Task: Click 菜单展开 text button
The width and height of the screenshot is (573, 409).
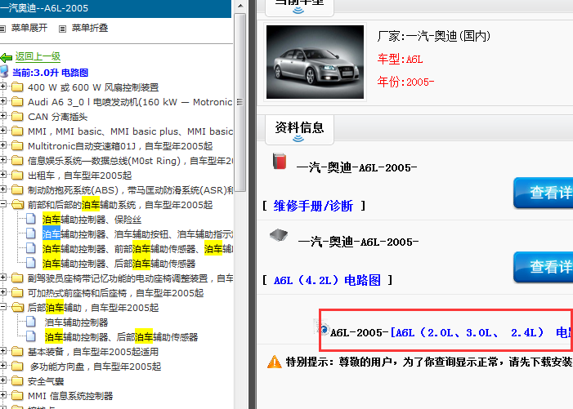Action: [29, 28]
